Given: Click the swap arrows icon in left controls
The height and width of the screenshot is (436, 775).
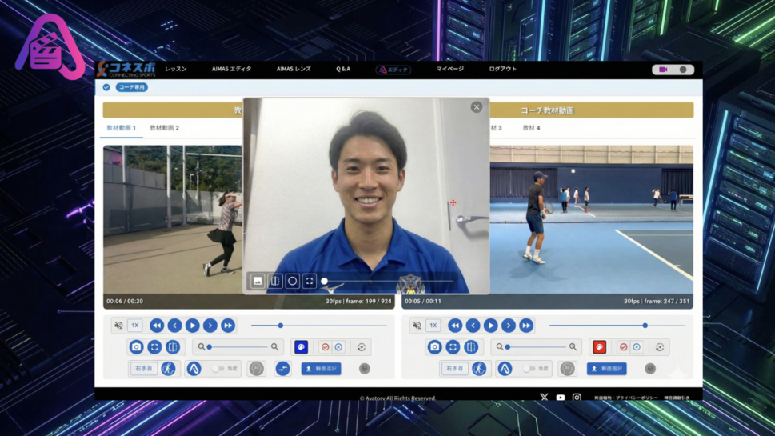Looking at the screenshot, I should pos(282,369).
